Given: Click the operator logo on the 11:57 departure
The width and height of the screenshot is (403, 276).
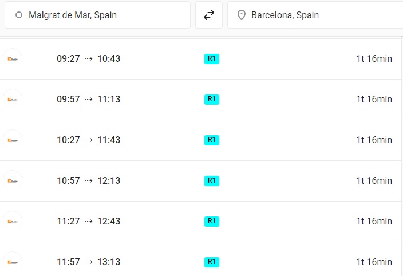Looking at the screenshot, I should tap(13, 262).
